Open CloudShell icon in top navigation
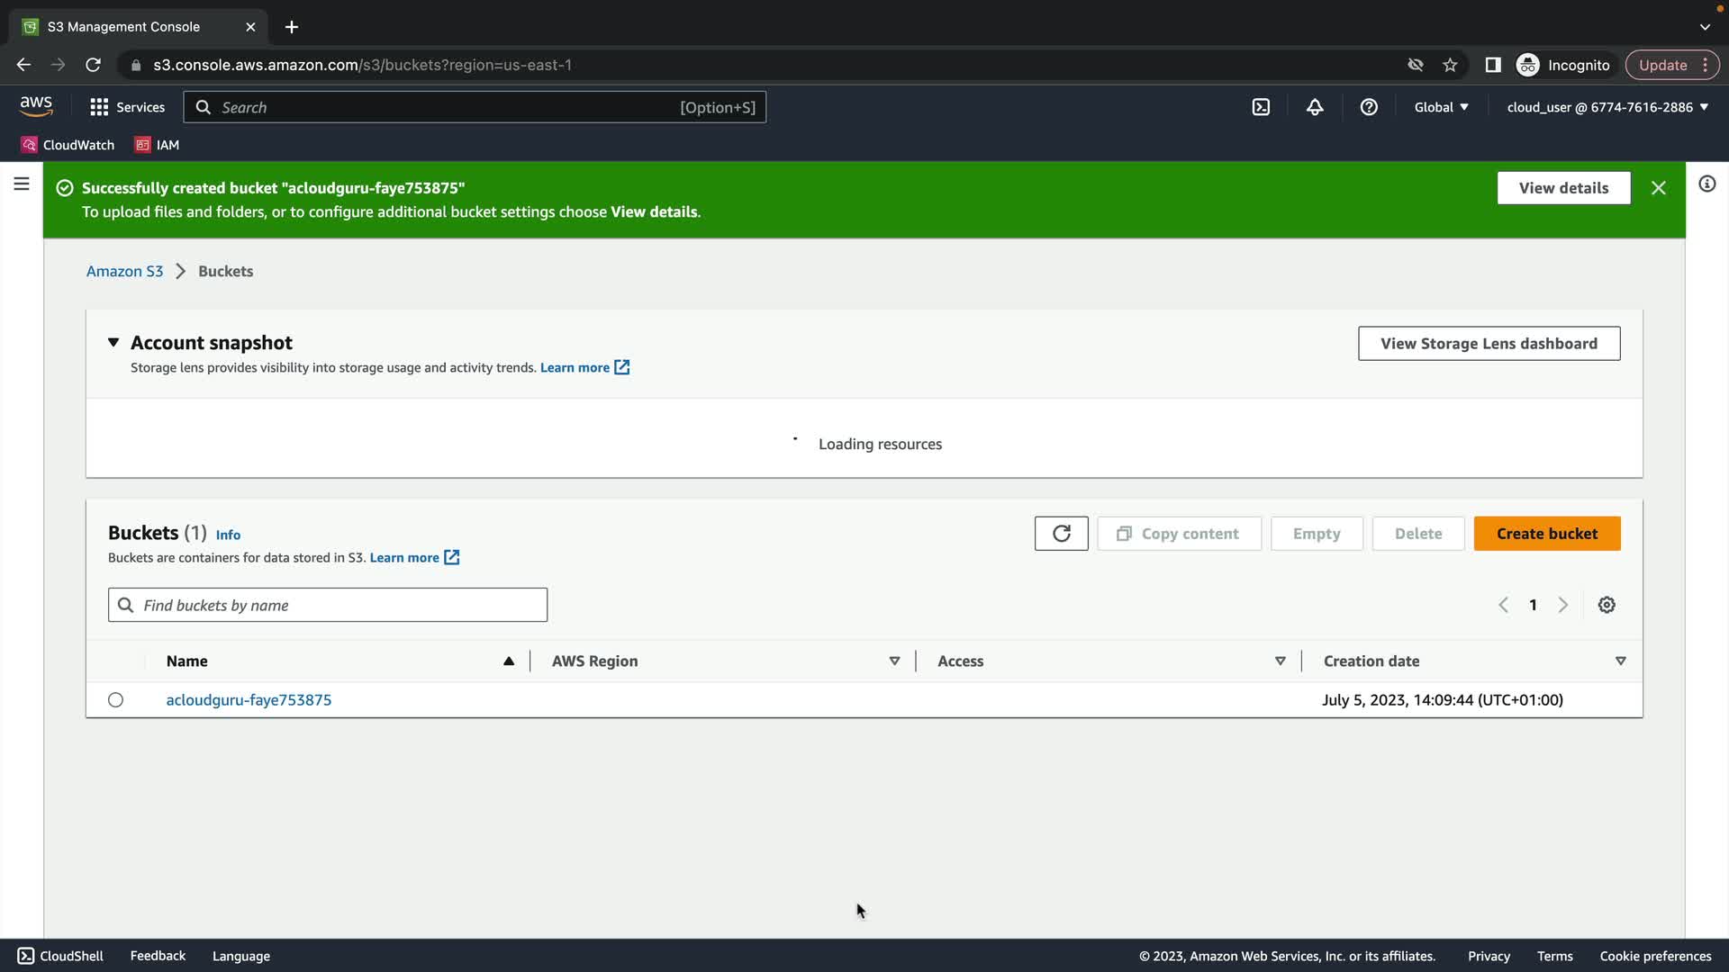Image resolution: width=1729 pixels, height=972 pixels. pos(1261,107)
